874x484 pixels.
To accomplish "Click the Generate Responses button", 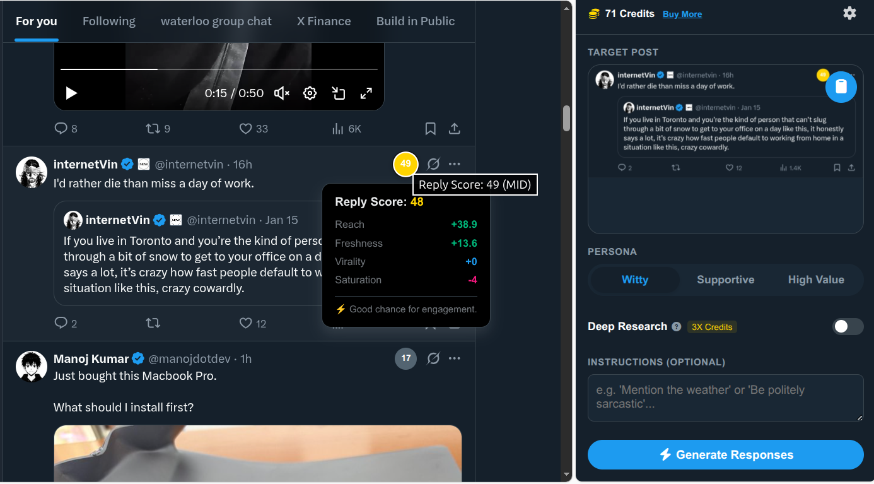I will (x=725, y=454).
